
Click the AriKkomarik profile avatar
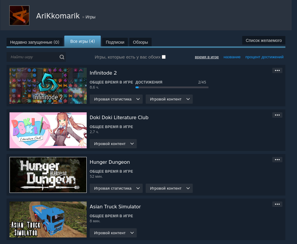coord(19,15)
